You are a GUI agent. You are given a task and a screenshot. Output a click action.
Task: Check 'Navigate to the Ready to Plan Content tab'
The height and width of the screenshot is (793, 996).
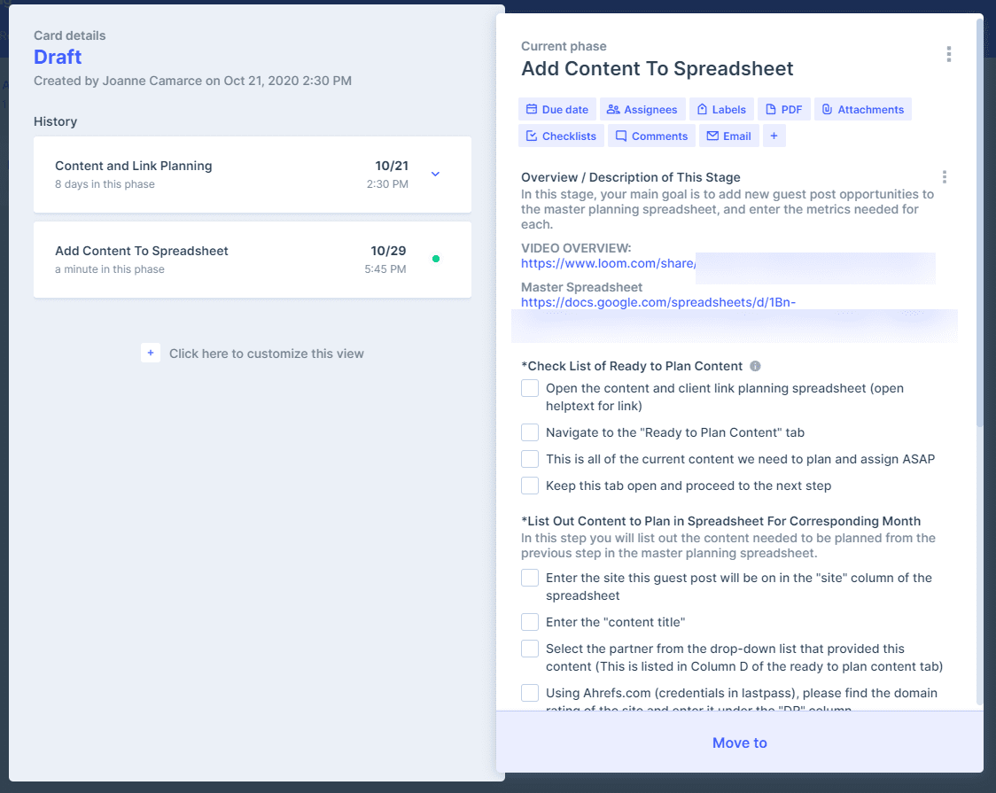pyautogui.click(x=530, y=432)
